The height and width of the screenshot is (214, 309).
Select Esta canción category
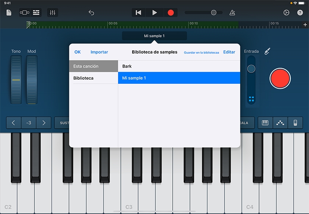94,66
